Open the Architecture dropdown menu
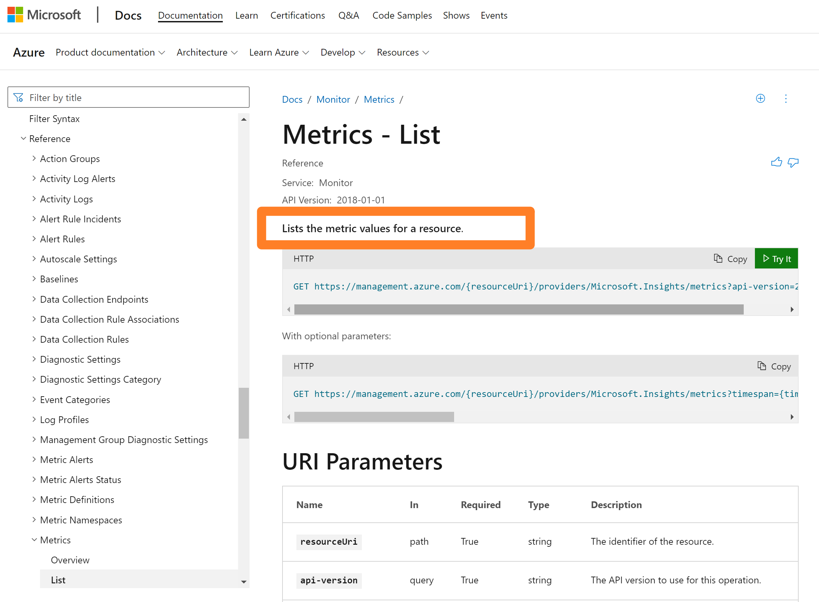Screen dimensions: 819x602 point(207,53)
